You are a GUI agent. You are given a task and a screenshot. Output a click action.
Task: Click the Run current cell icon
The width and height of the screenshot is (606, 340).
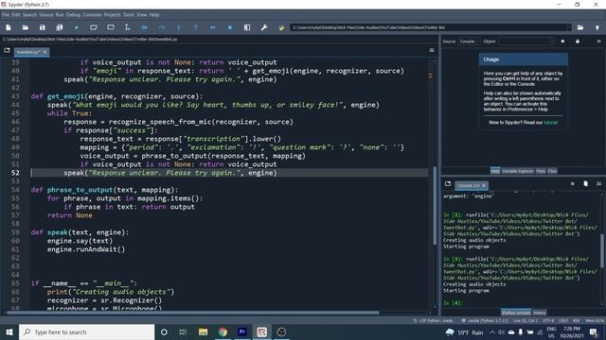[94, 27]
